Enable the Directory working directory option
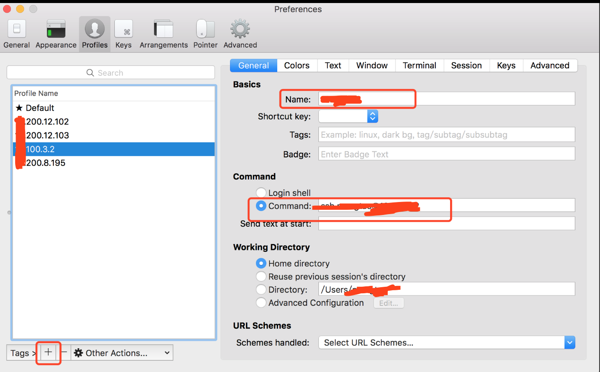This screenshot has height=372, width=600. point(261,289)
